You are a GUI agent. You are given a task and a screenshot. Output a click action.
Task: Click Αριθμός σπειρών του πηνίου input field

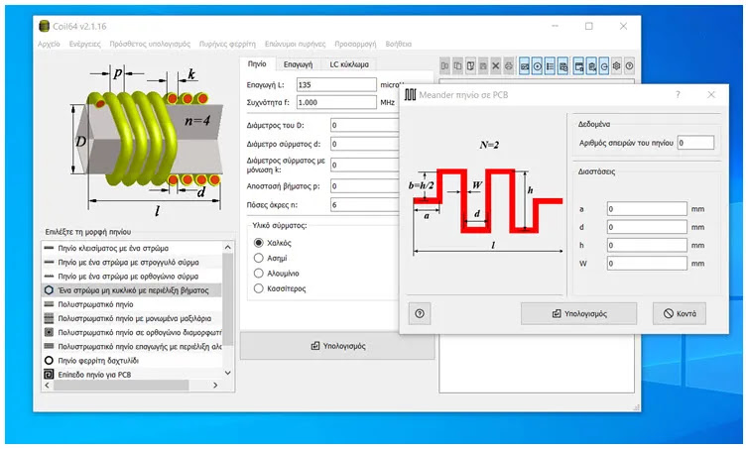695,143
